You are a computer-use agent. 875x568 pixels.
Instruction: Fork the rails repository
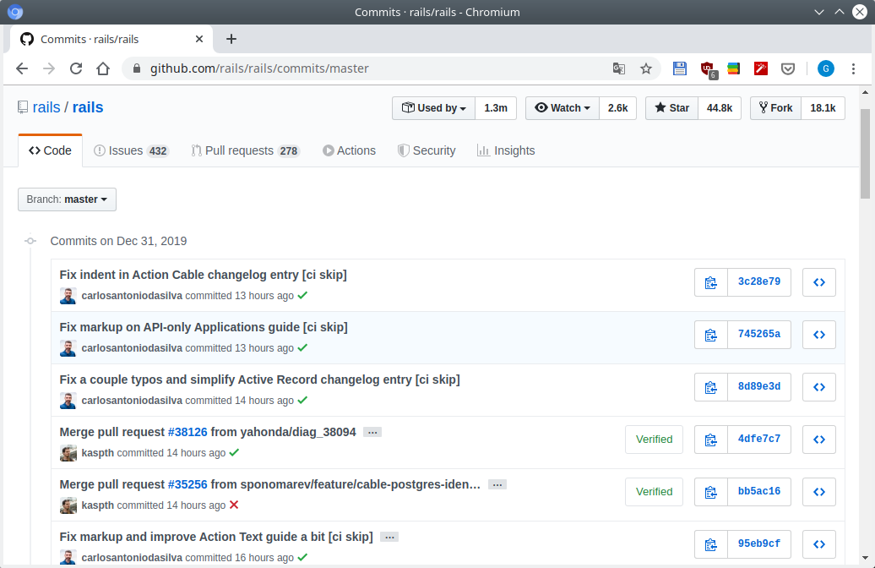point(775,108)
